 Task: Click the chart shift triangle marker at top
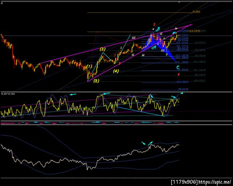[179, 2]
